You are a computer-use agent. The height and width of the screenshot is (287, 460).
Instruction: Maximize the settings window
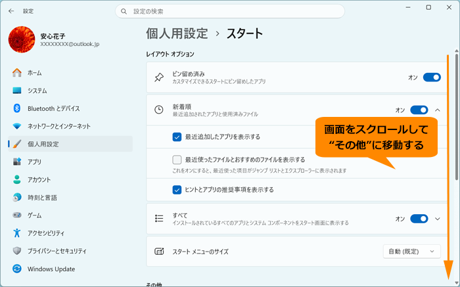(428, 8)
